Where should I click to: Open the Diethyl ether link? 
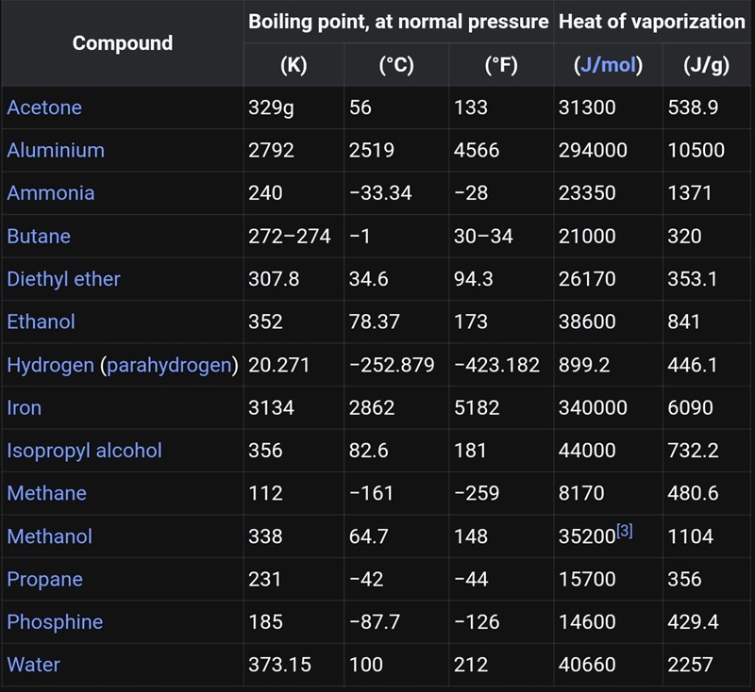63,279
